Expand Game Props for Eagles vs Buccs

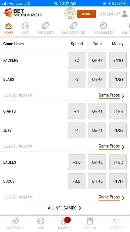[111, 197]
